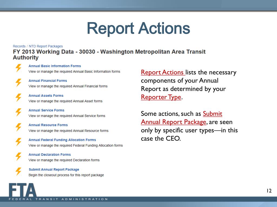The height and width of the screenshot is (207, 277).
Task: Click lightning icon beside Annual Financial Forms
Action: coord(18,83)
